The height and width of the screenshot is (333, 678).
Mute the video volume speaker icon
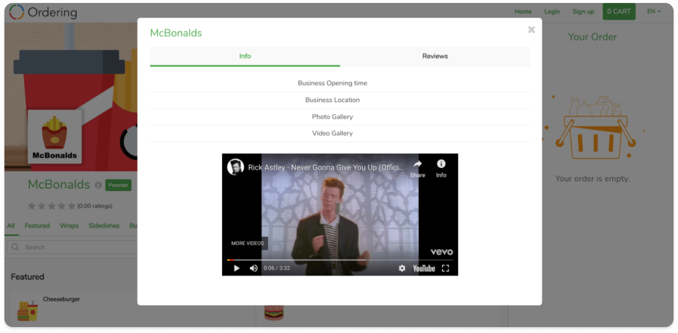254,268
